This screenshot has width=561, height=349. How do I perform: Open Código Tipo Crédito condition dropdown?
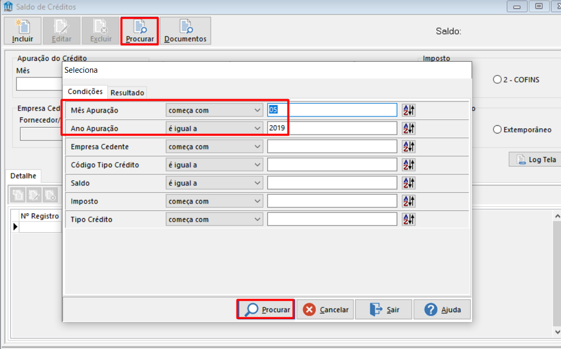(x=214, y=165)
